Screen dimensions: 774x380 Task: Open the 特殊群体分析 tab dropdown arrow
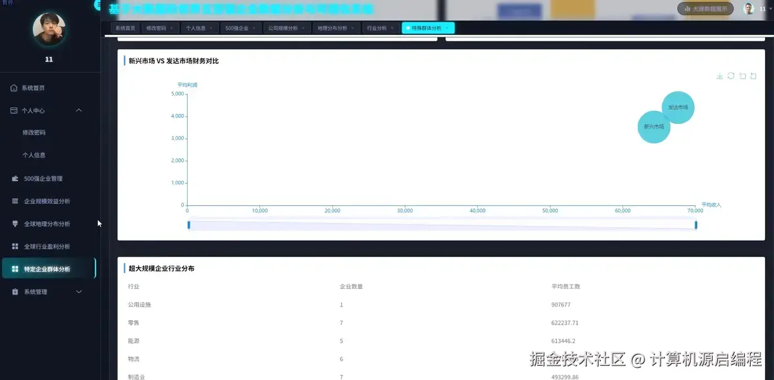point(447,28)
